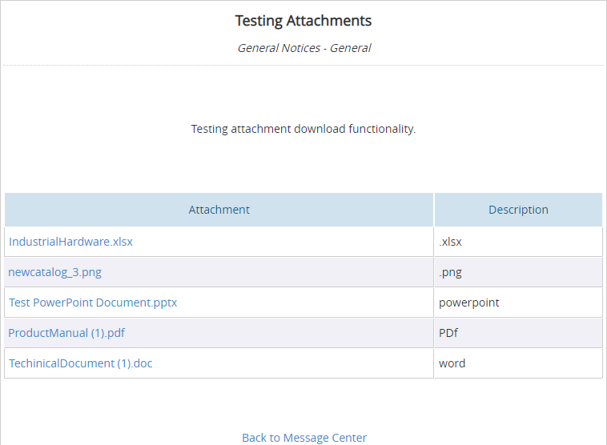Click the dotted divider below the subtitle
Image resolution: width=607 pixels, height=445 pixels.
303,65
